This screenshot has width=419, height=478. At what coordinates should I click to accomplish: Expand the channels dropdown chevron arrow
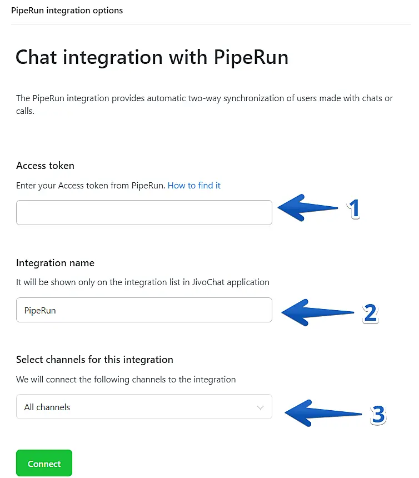coord(260,407)
